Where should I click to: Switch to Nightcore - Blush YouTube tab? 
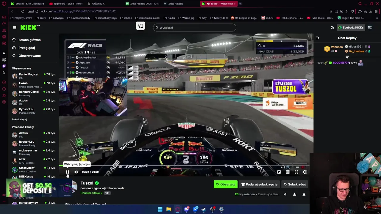tap(66, 4)
